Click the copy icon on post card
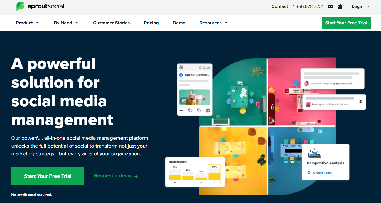The image size is (381, 203). [208, 110]
